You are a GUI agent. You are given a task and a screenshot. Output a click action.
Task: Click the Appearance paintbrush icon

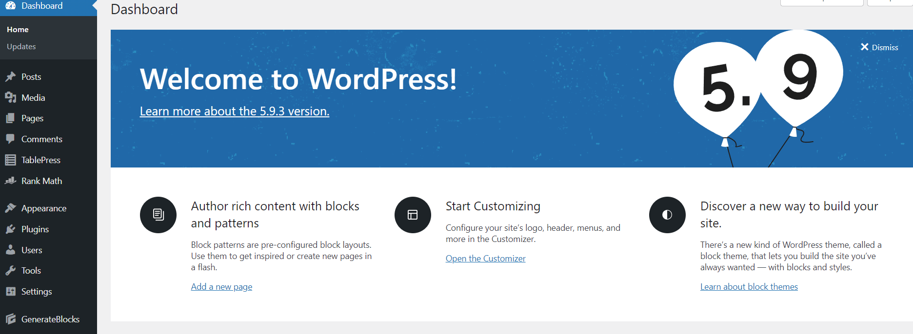(10, 208)
